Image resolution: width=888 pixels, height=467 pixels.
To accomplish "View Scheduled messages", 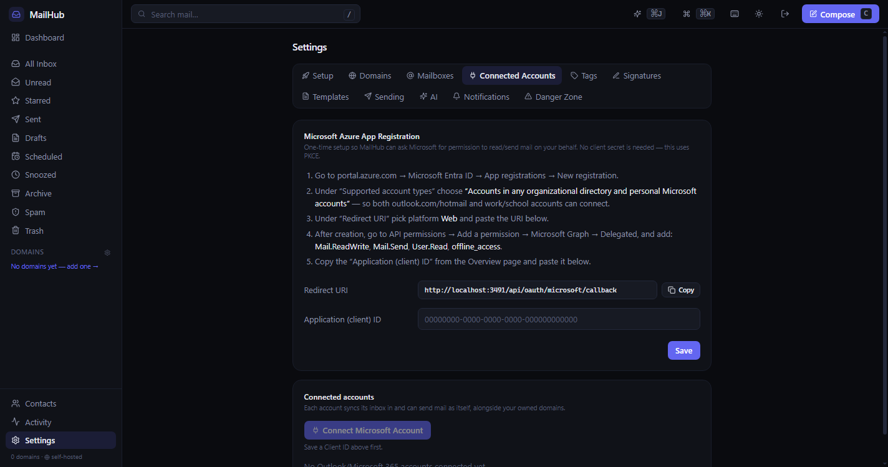I will [60, 156].
